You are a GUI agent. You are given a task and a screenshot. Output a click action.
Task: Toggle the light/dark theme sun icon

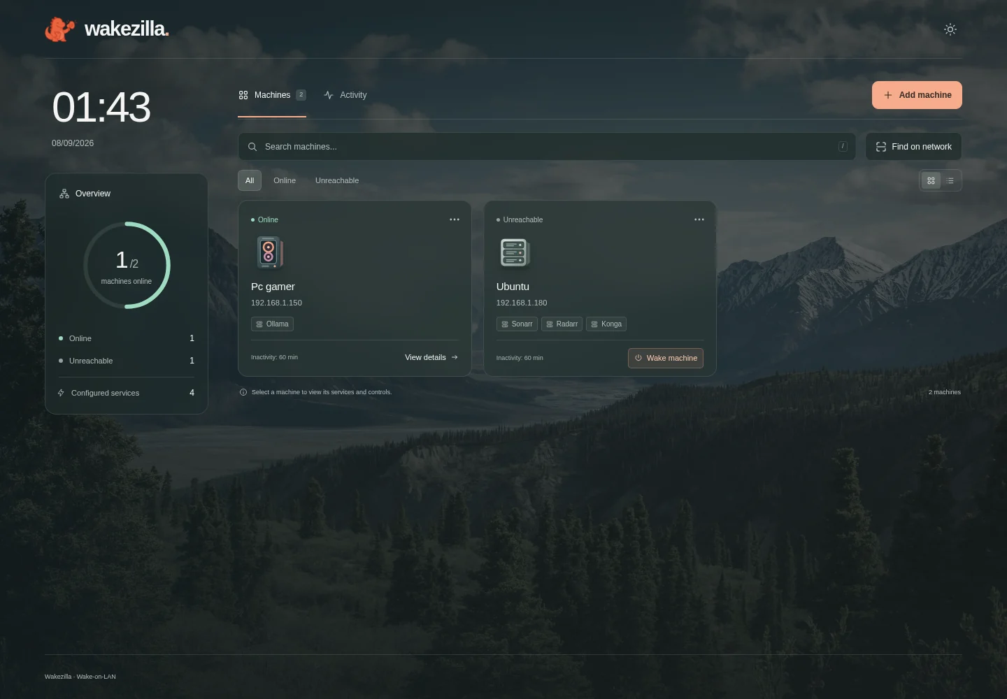pyautogui.click(x=950, y=29)
